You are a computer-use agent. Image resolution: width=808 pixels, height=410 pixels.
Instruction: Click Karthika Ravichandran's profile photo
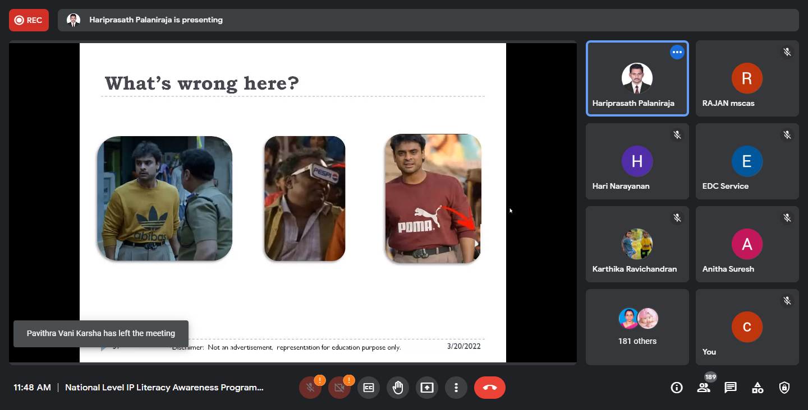(x=637, y=244)
